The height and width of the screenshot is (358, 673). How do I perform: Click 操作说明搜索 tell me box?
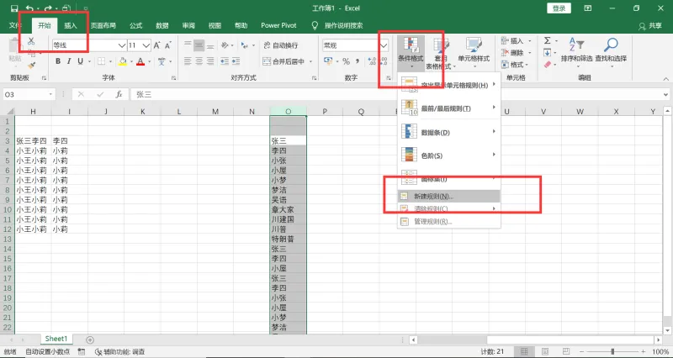point(343,25)
